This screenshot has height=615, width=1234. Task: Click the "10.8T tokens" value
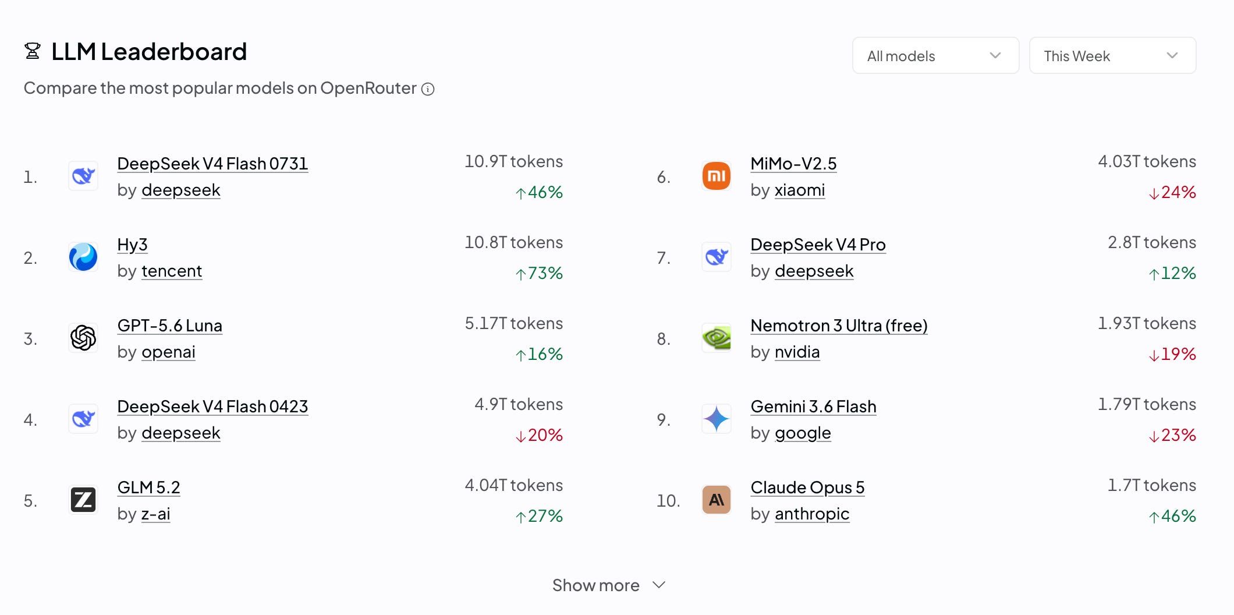pos(513,242)
